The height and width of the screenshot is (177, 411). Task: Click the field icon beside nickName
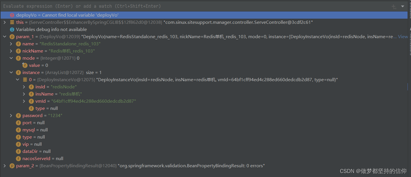tap(18, 51)
